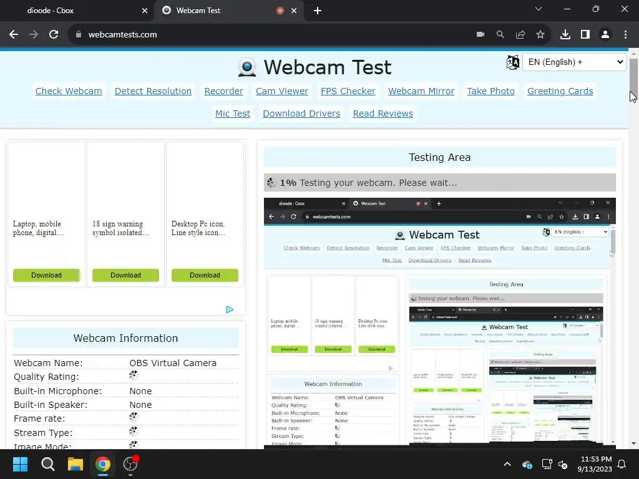The height and width of the screenshot is (479, 639).
Task: Click the page vertical scrollbar thumb
Action: [633, 77]
